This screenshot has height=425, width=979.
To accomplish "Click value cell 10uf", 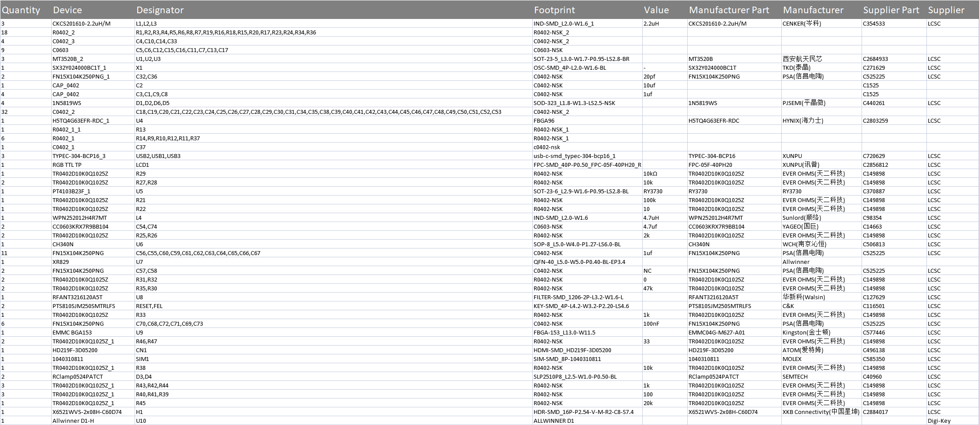I will tap(649, 85).
